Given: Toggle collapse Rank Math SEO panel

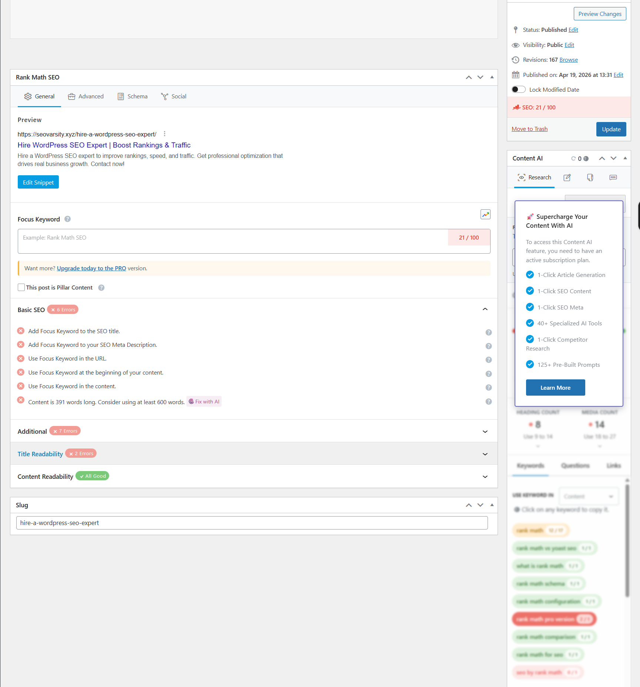Looking at the screenshot, I should tap(492, 77).
